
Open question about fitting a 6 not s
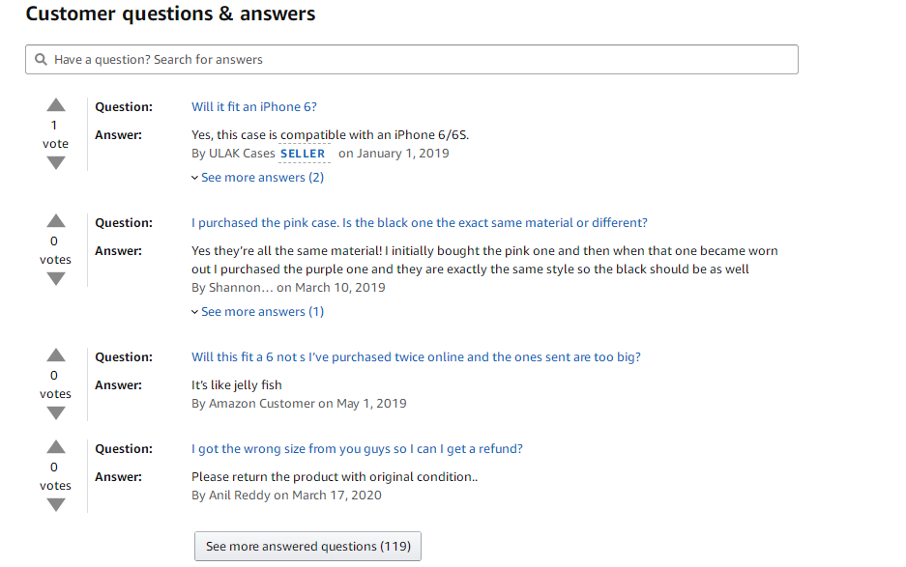pyautogui.click(x=416, y=356)
